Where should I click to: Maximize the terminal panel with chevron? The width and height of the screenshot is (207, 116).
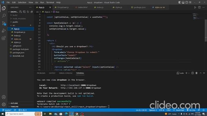(x=201, y=73)
